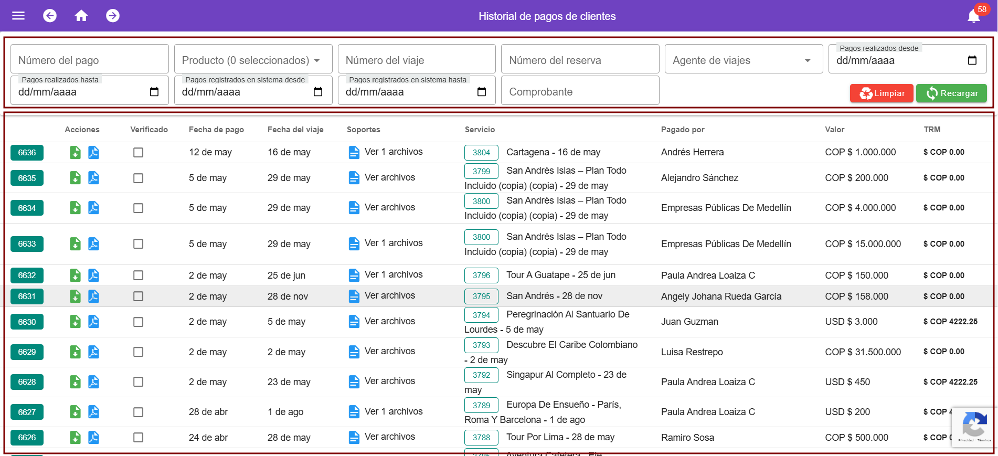Tick verified checkbox for payment 6636

(138, 153)
